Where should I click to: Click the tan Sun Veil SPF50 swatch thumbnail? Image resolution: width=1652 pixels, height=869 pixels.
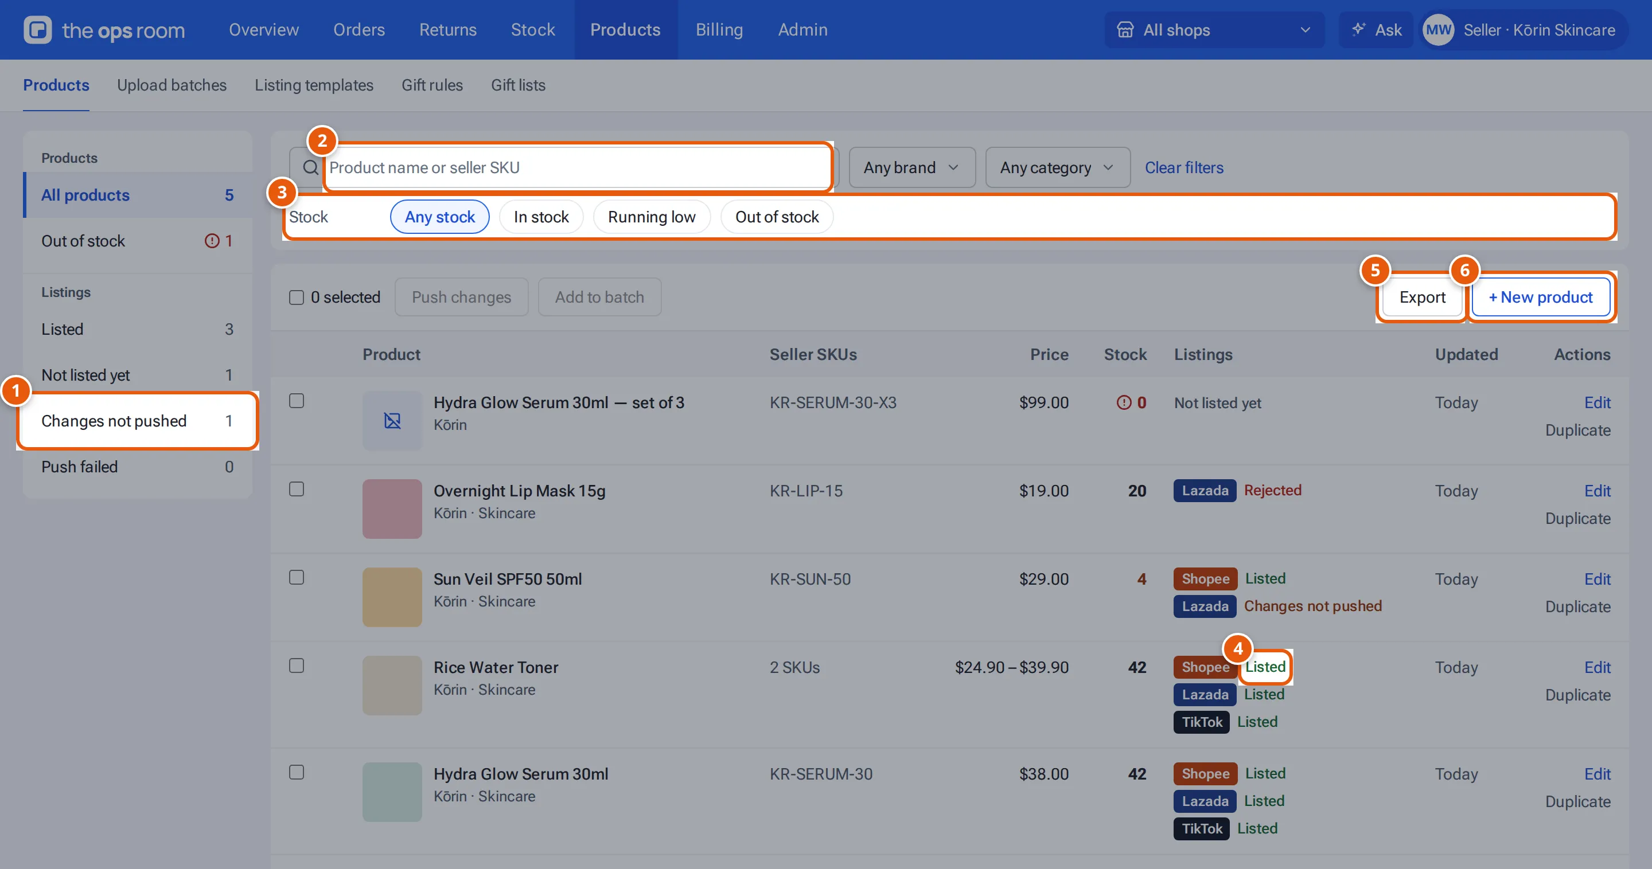(392, 597)
